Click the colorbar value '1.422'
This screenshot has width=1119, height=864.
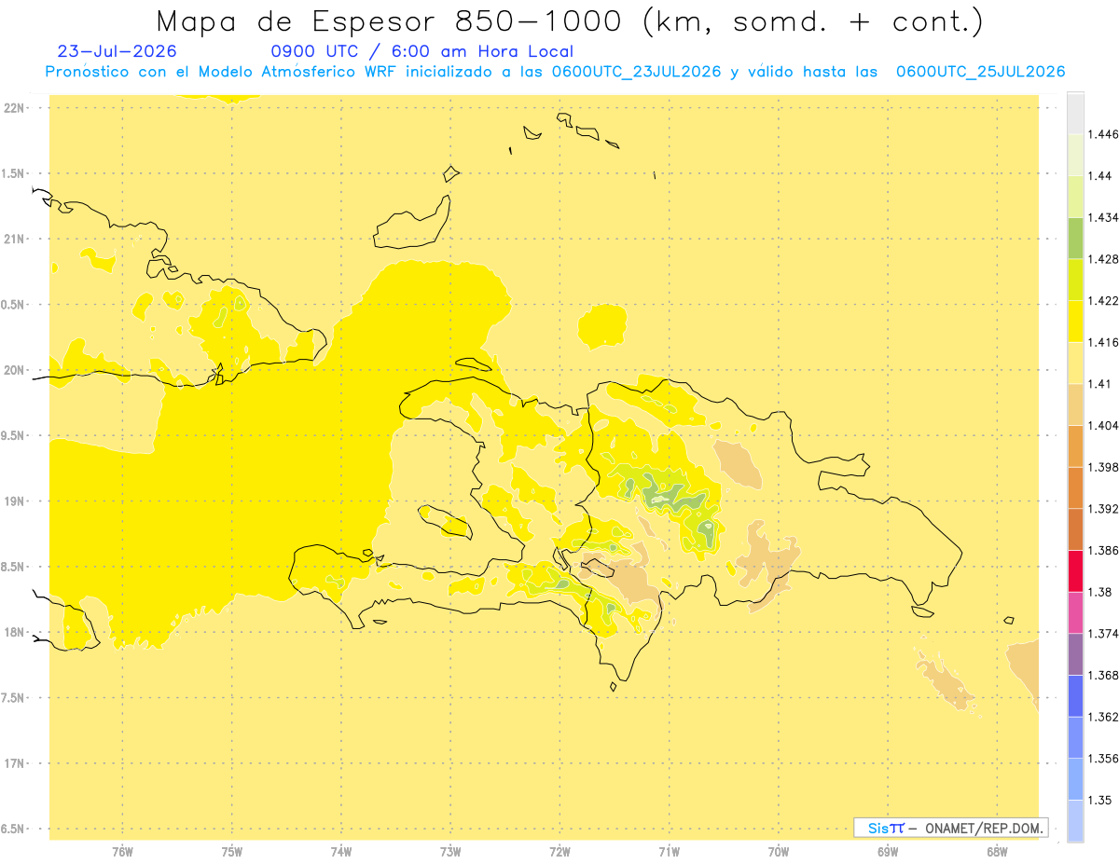tap(1103, 301)
